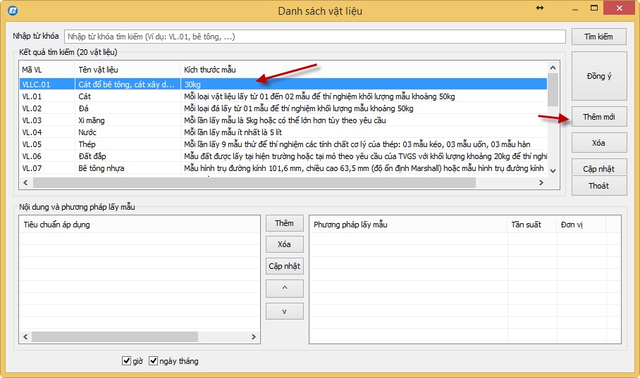
Task: Click the material list horizontal scrollbar right arrow
Action: 541,182
